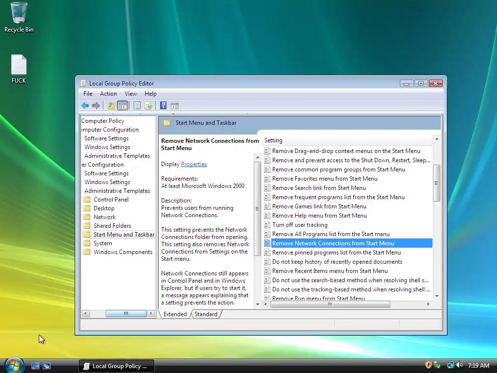
Task: Select the FUCK text file icon
Action: [x=19, y=69]
